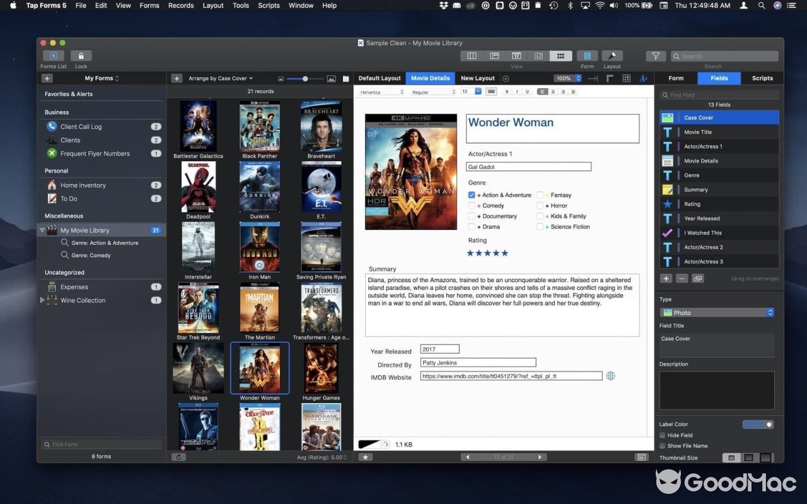Open the filter funnel icon
The image size is (807, 504).
pos(655,55)
